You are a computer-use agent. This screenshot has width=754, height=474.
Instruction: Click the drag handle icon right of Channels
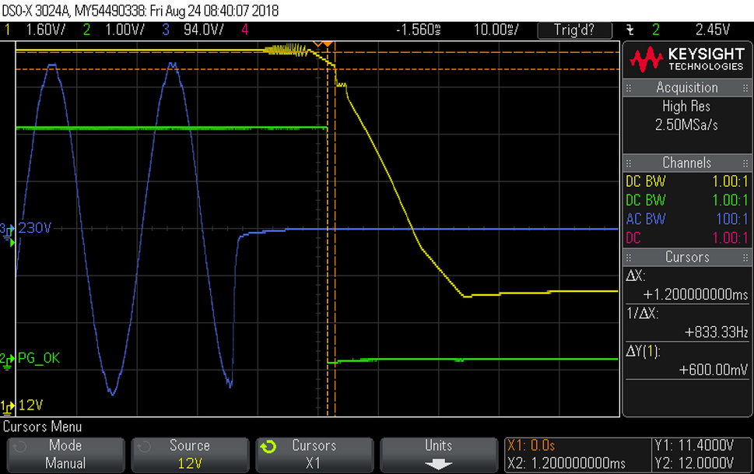745,163
